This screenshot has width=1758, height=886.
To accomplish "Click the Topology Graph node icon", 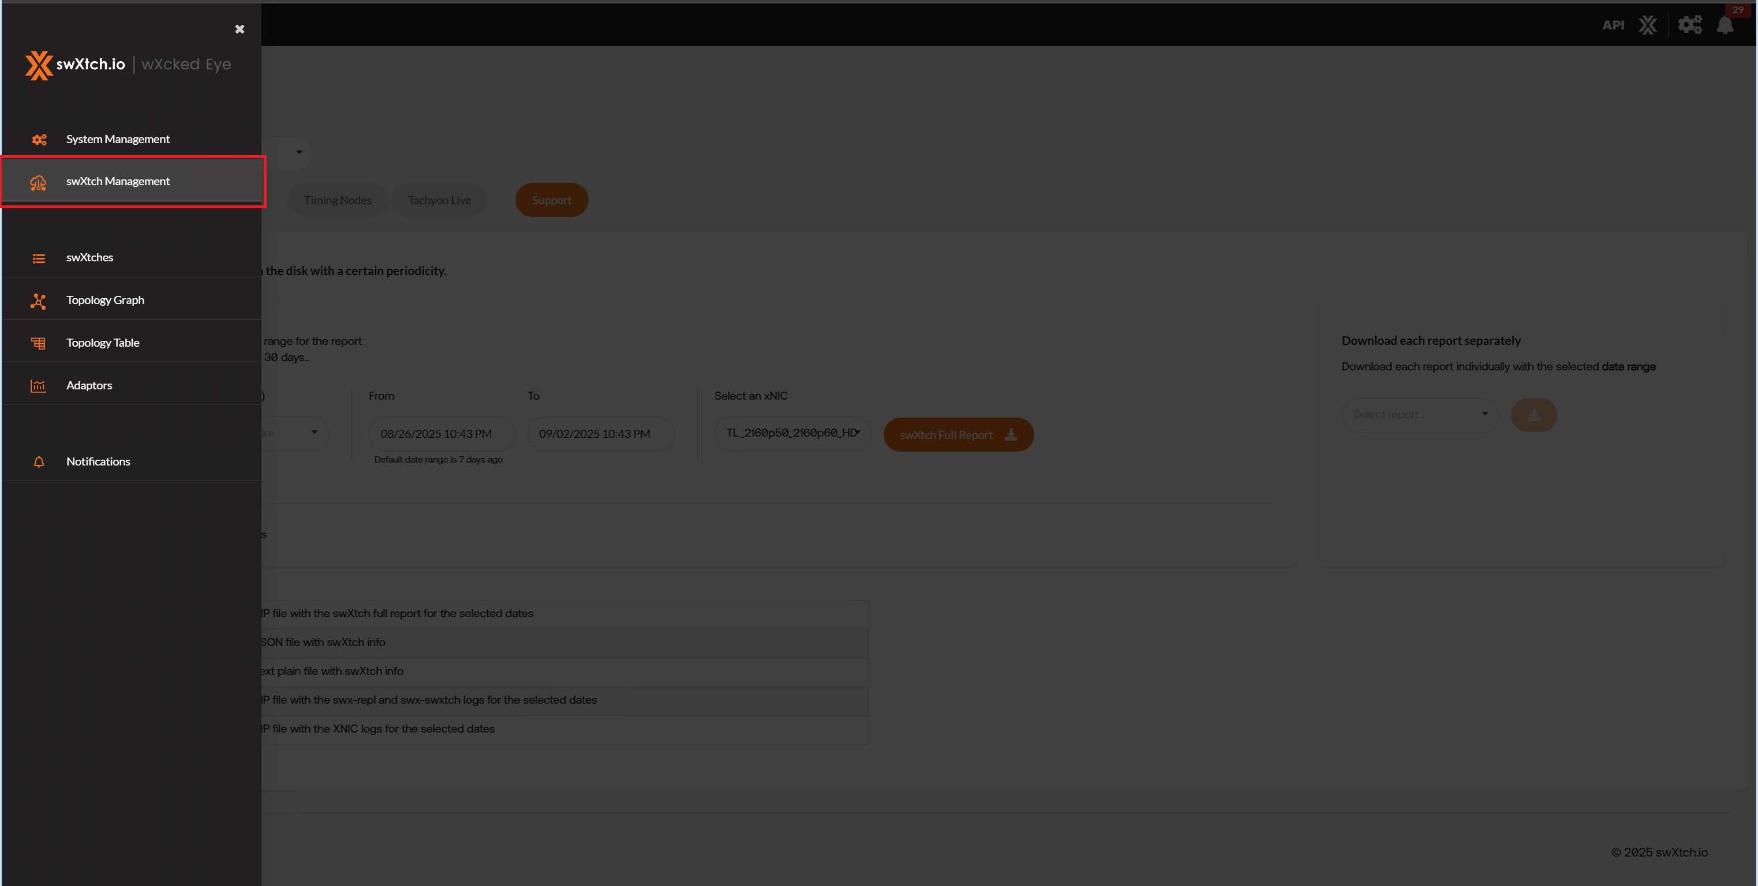I will 38,301.
